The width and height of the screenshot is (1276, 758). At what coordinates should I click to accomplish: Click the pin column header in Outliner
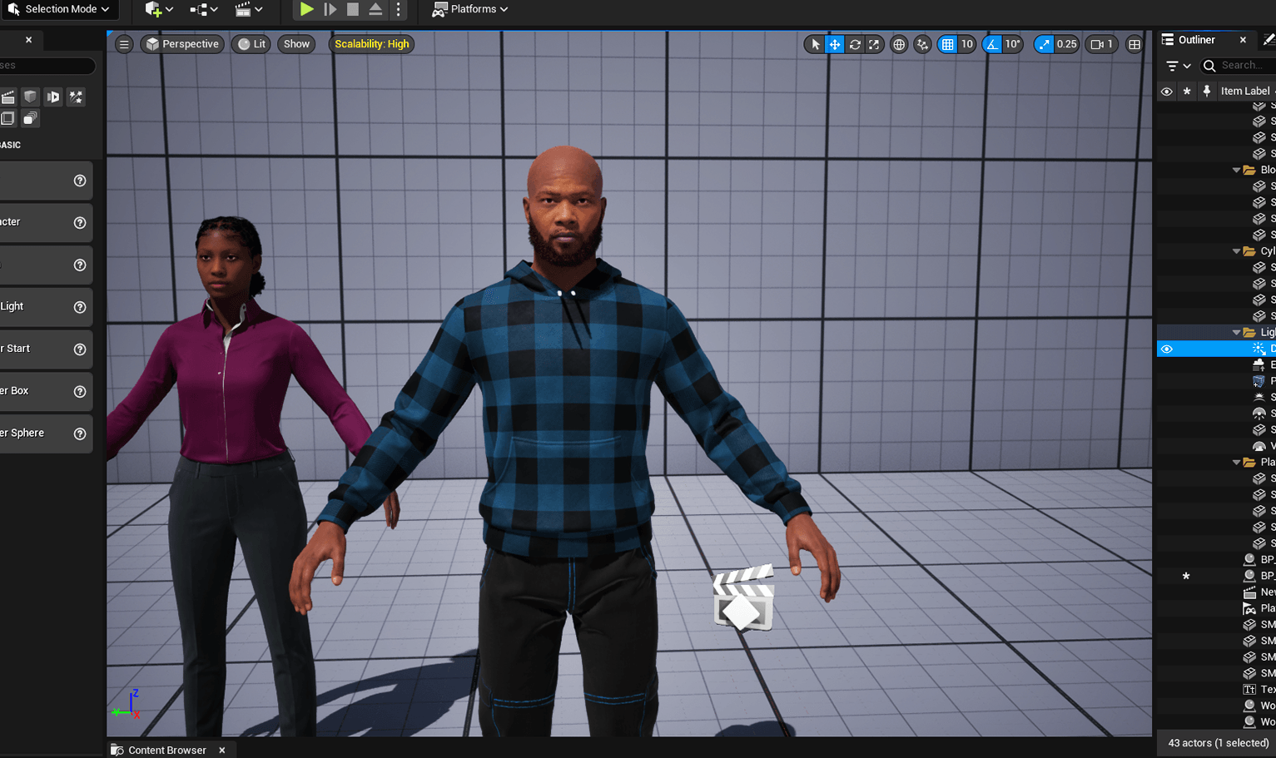[x=1207, y=92]
